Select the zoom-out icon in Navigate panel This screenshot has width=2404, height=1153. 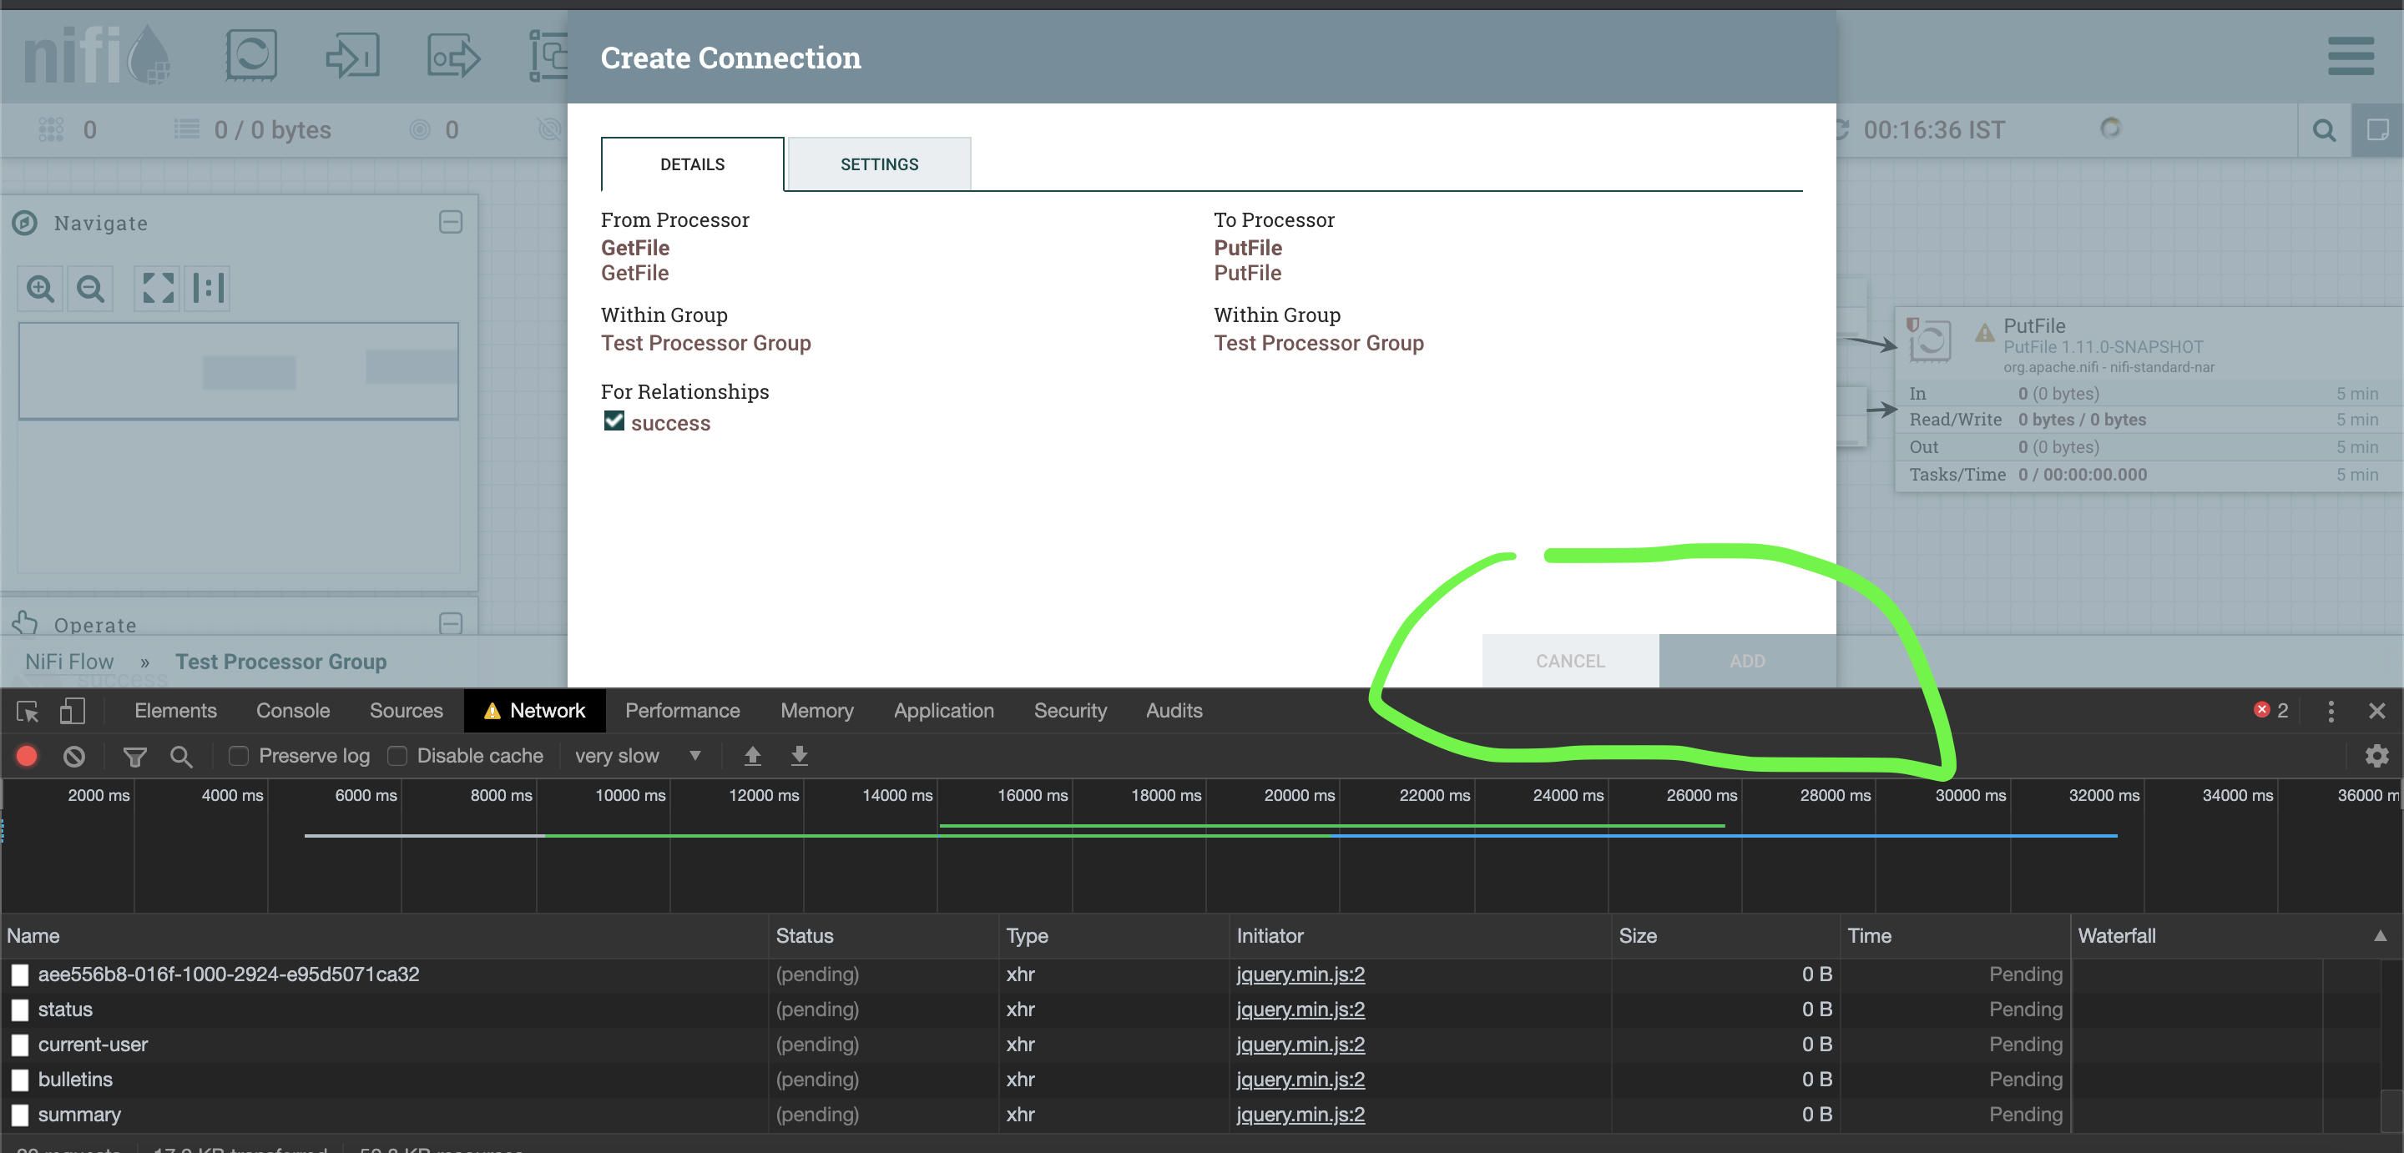[x=89, y=289]
